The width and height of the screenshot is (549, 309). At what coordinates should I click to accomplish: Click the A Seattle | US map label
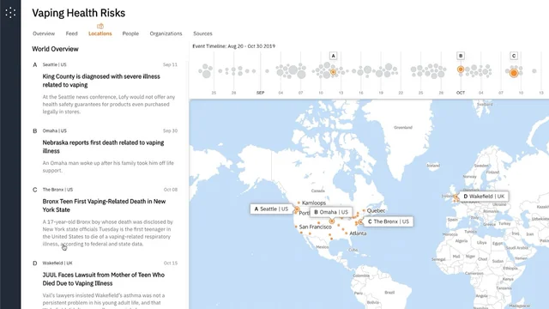(271, 209)
